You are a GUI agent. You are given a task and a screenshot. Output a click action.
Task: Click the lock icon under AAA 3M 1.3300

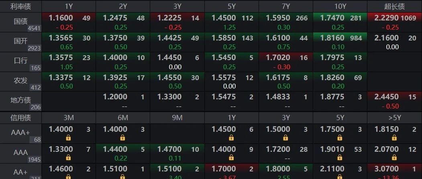click(68, 157)
